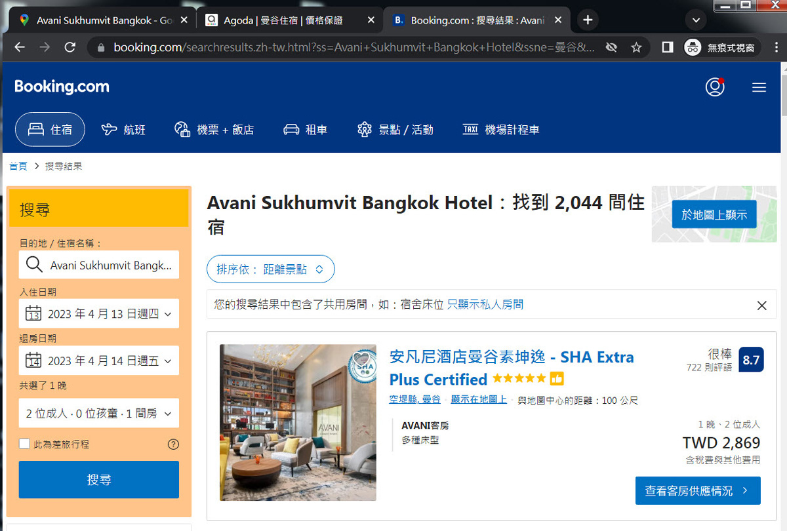
Task: Click the check-in calendar icon
Action: 33,314
